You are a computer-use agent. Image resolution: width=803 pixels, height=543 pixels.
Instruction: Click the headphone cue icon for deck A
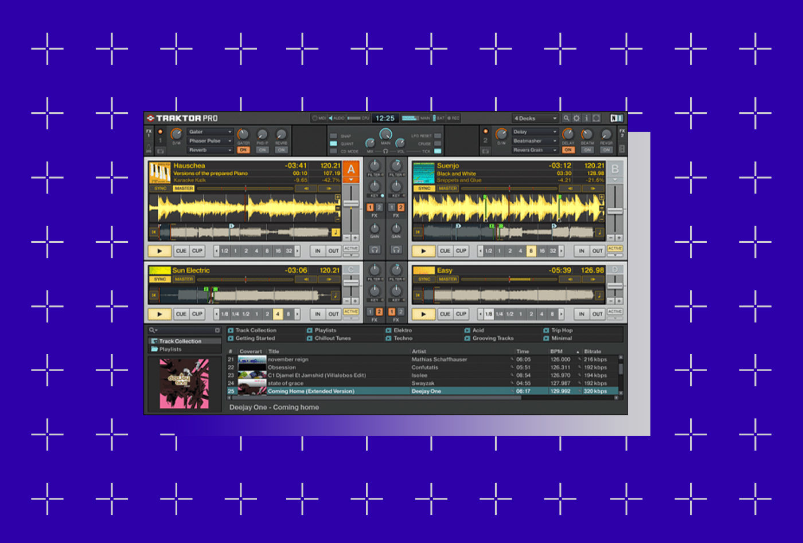(x=375, y=250)
